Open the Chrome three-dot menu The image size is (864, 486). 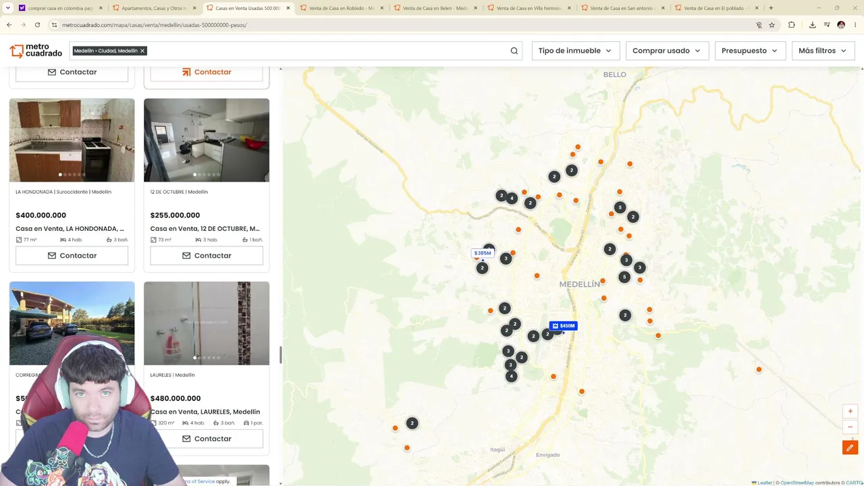pos(855,25)
